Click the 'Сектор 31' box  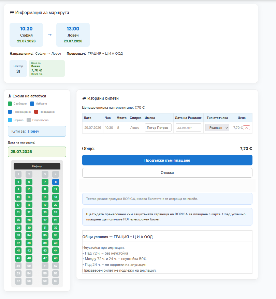pos(18,69)
